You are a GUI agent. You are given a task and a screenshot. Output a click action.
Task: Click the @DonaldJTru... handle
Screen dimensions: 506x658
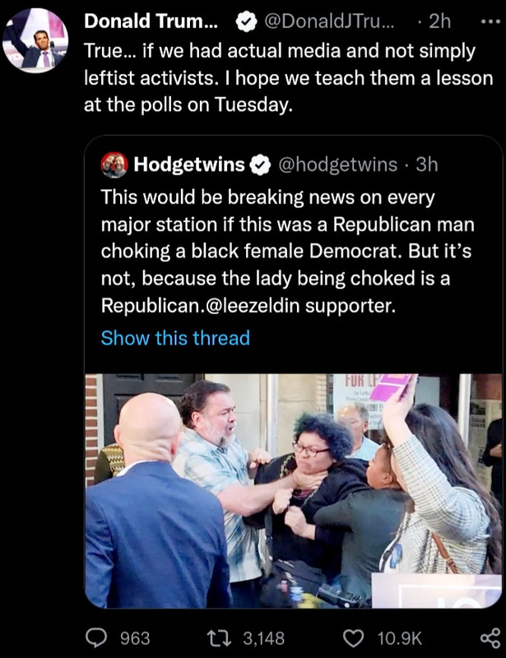click(329, 21)
